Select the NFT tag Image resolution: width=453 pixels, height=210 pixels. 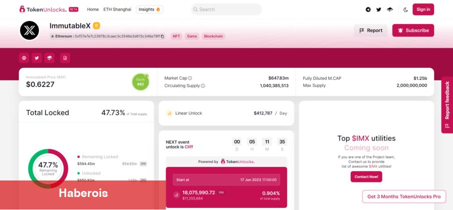click(x=176, y=36)
